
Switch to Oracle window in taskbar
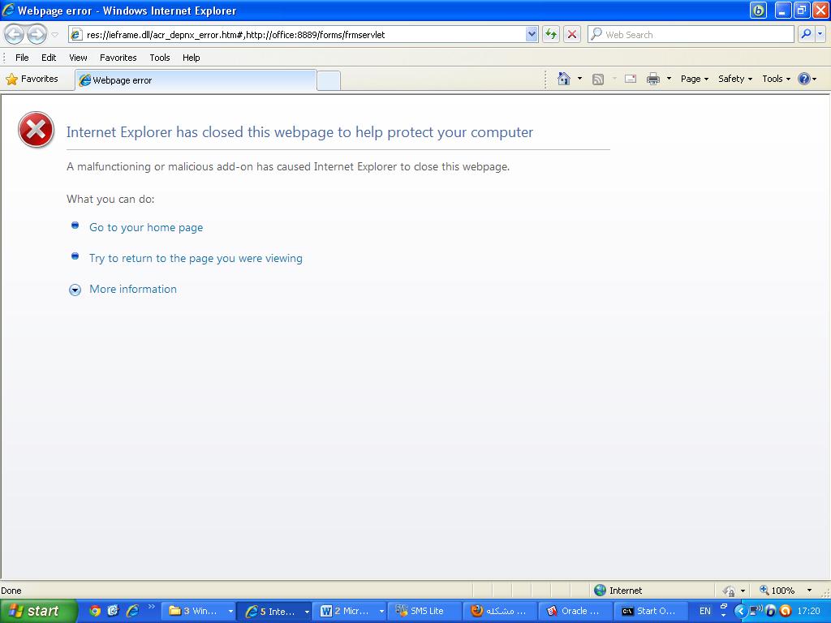575,611
